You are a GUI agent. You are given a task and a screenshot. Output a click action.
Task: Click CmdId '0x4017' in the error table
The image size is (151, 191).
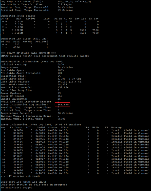(x=40, y=159)
